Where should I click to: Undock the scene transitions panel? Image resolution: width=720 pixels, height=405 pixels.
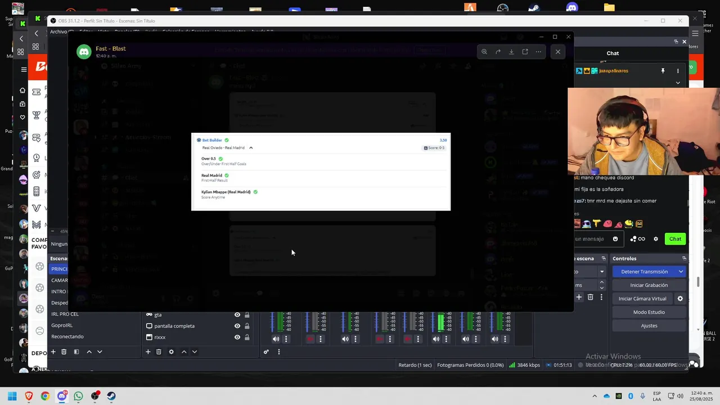coord(604,259)
